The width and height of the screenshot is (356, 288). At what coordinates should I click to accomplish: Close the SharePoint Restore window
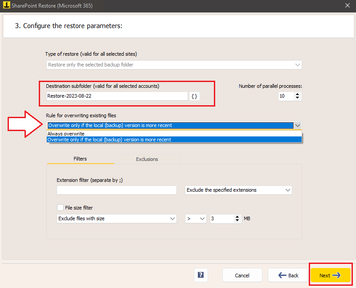348,5
